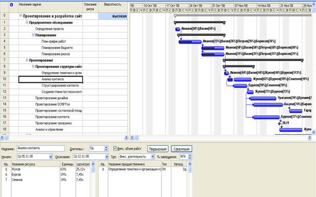
Task: Click the '0д' lag cell
Action: coord(179,169)
